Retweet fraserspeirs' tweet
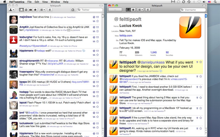The height and width of the screenshot is (137, 220). point(94,76)
